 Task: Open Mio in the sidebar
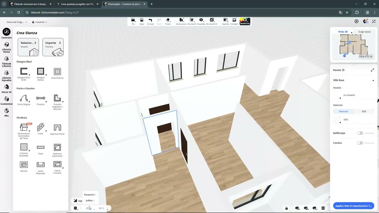pos(7,112)
